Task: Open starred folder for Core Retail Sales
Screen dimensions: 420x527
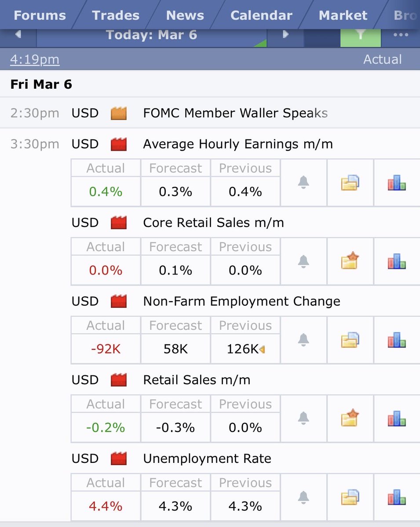Action: tap(350, 261)
